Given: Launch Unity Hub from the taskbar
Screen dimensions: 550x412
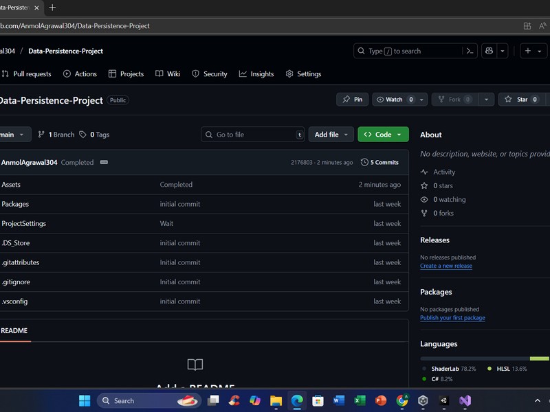Looking at the screenshot, I should coord(423,400).
